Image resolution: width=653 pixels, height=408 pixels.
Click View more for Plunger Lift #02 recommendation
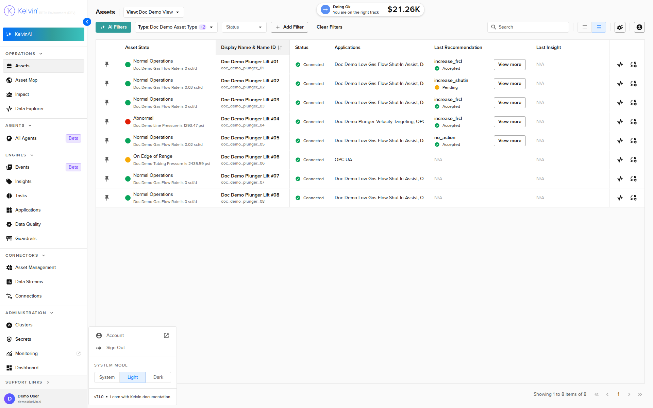(509, 84)
